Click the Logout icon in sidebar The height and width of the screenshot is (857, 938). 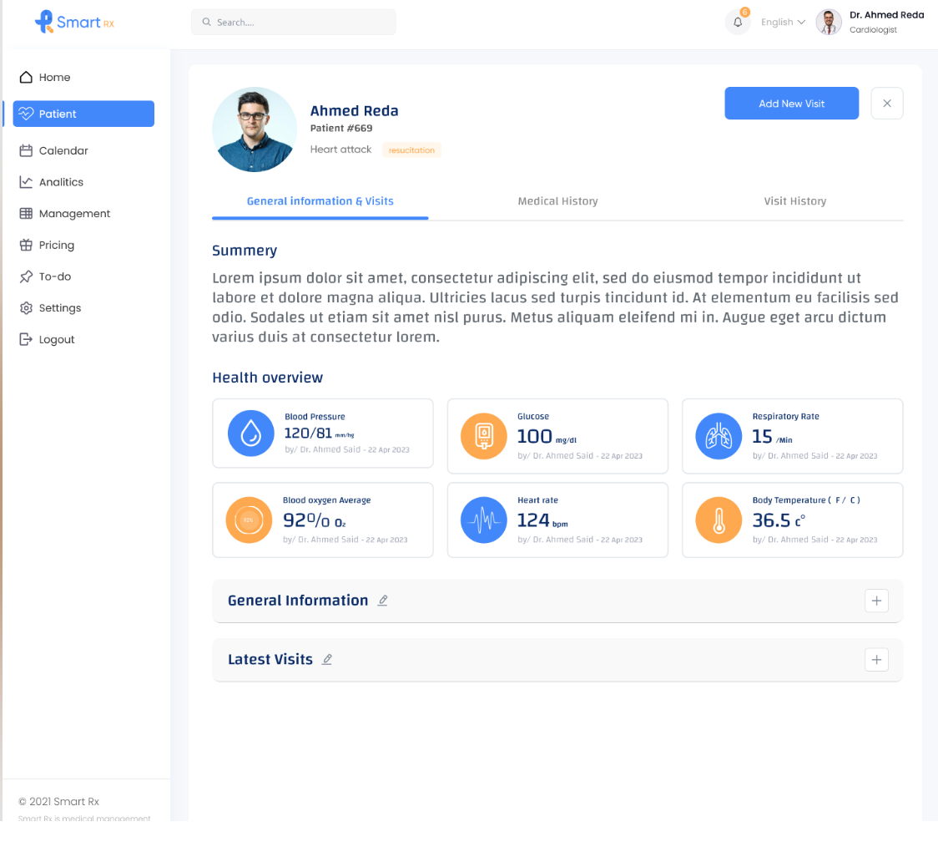click(25, 338)
